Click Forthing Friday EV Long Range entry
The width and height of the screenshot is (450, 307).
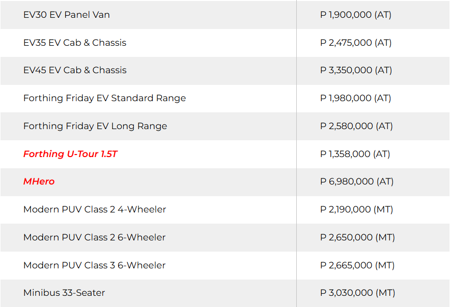coord(95,126)
